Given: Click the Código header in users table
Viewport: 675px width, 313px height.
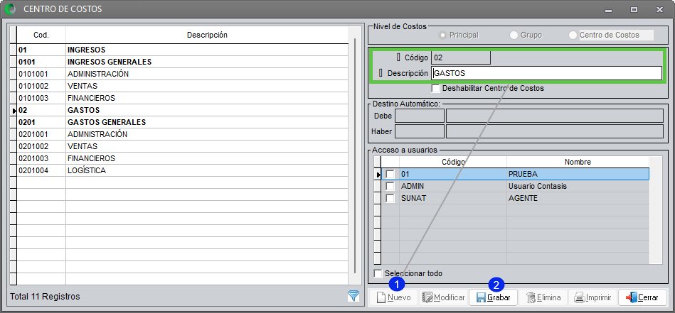Looking at the screenshot, I should (453, 162).
